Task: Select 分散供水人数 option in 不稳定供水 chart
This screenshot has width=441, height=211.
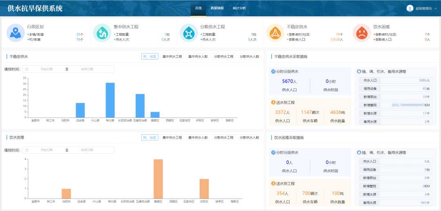Action: pos(249,57)
